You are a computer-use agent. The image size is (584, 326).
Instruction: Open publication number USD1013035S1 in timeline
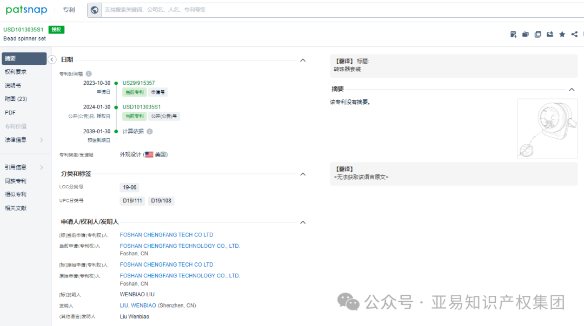[142, 107]
